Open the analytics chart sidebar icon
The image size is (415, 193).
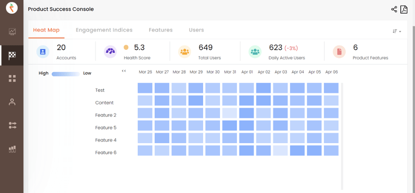click(x=12, y=31)
